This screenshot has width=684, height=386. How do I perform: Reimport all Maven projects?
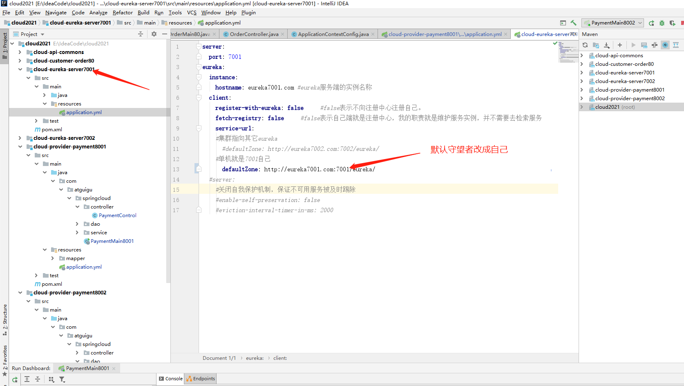click(585, 45)
